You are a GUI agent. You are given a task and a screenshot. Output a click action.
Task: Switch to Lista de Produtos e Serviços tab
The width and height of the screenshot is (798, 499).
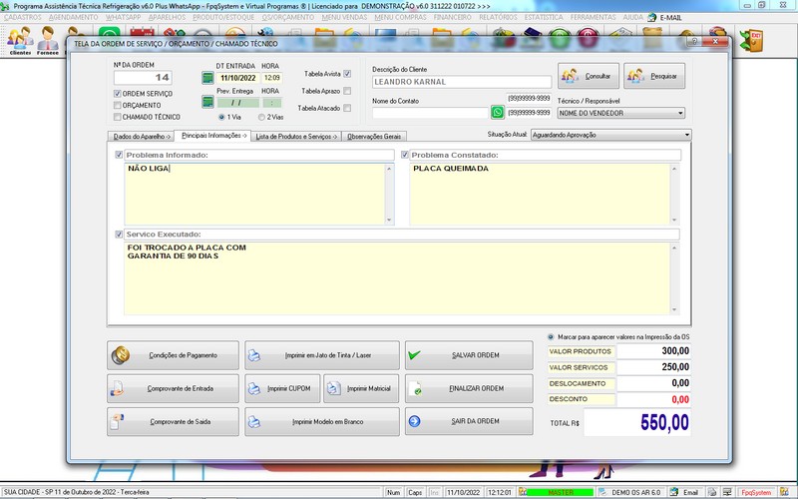click(x=295, y=135)
